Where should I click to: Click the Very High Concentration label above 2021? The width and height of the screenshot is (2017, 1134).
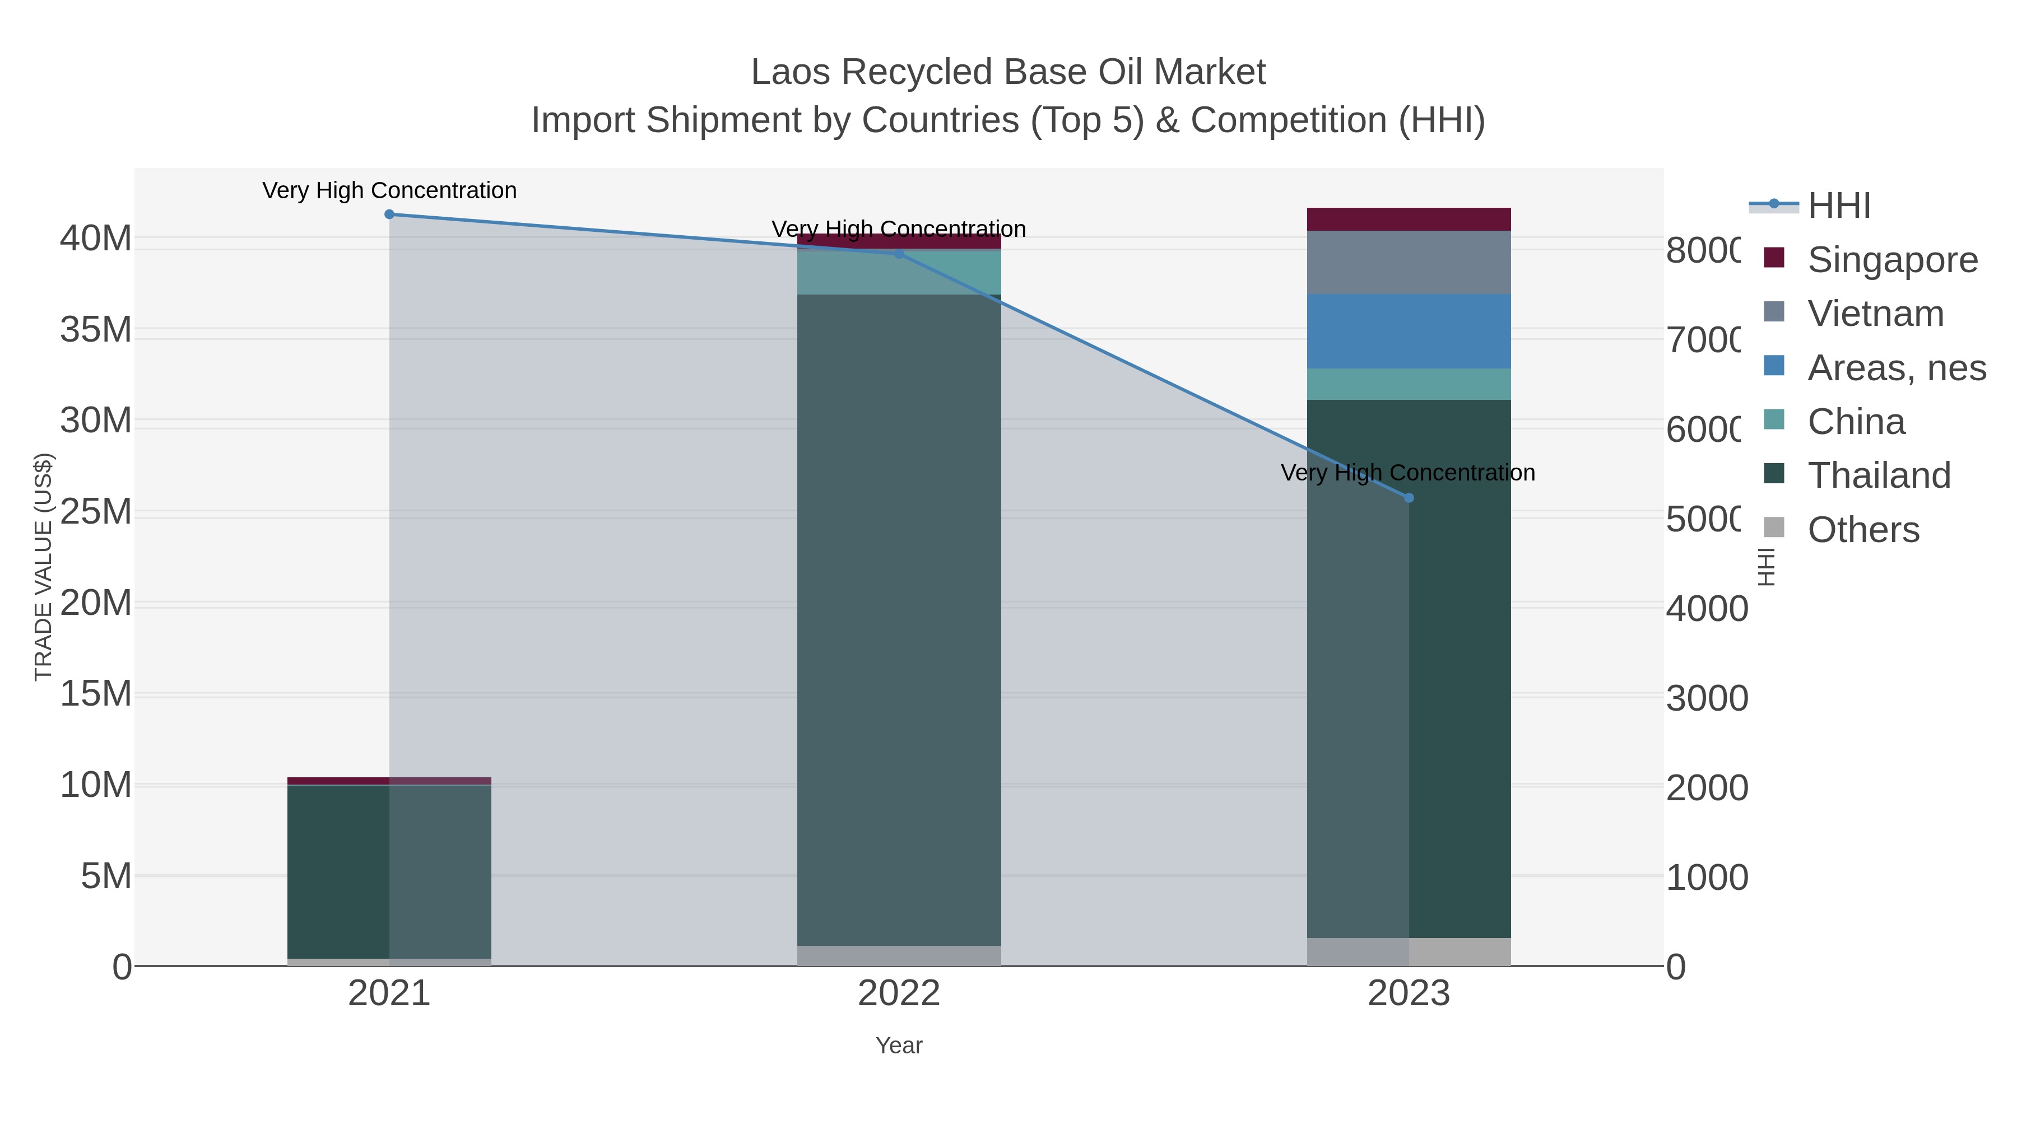point(389,190)
